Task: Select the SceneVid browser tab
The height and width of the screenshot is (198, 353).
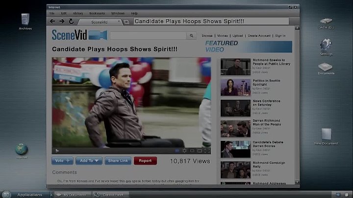Action: click(x=100, y=22)
